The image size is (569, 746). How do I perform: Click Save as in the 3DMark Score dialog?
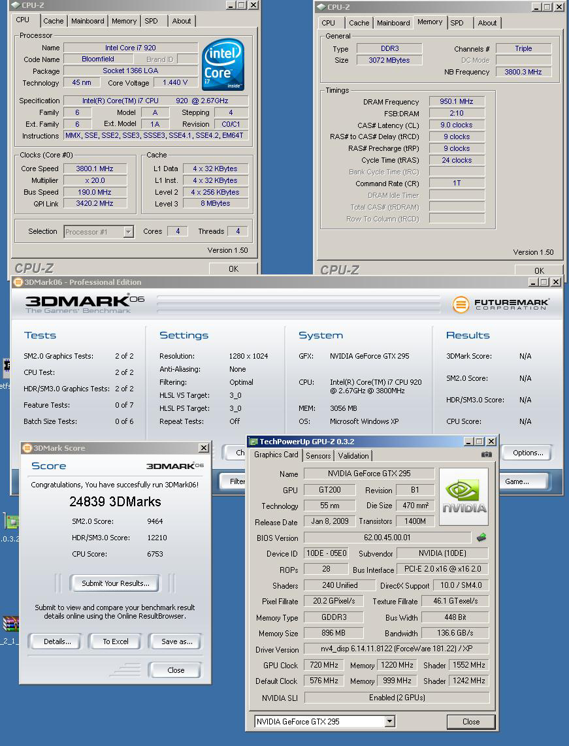pyautogui.click(x=176, y=641)
